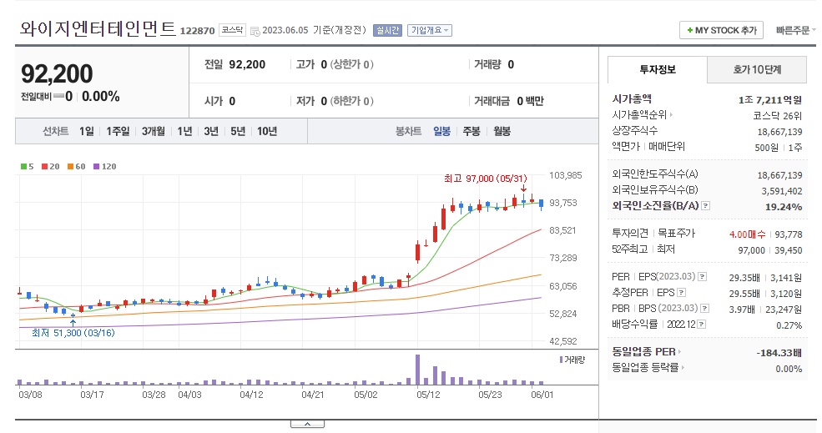Click the 목표주가 value 93,778
Viewport: 822px width, 433px height.
coord(789,234)
